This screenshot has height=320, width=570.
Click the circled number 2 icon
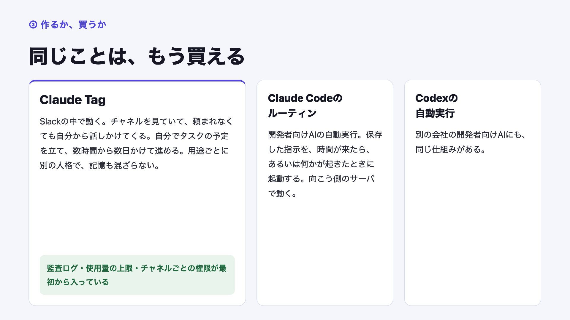33,25
